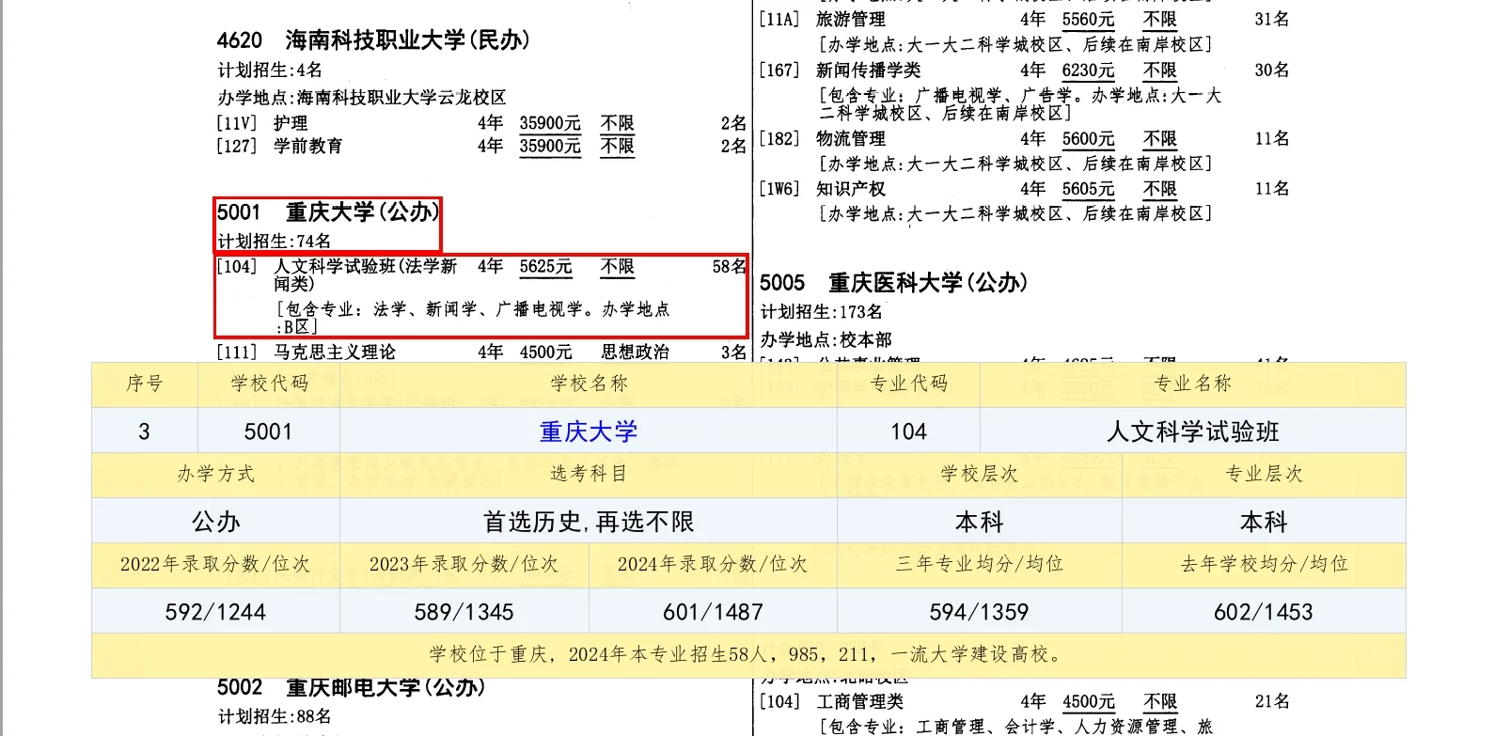Screen dimensions: 1494x736
Task: Select the 5005 重庆医科大学 heading
Action: pyautogui.click(x=892, y=283)
